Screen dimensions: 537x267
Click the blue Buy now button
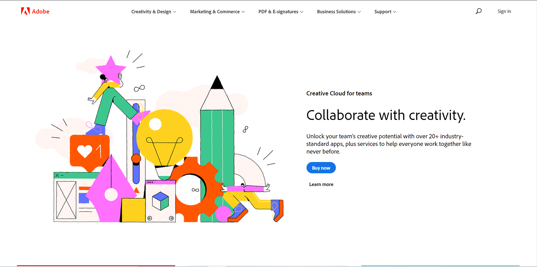(x=321, y=168)
